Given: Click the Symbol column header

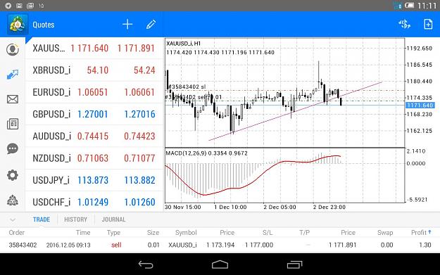Looking at the screenshot, I should (x=186, y=232).
